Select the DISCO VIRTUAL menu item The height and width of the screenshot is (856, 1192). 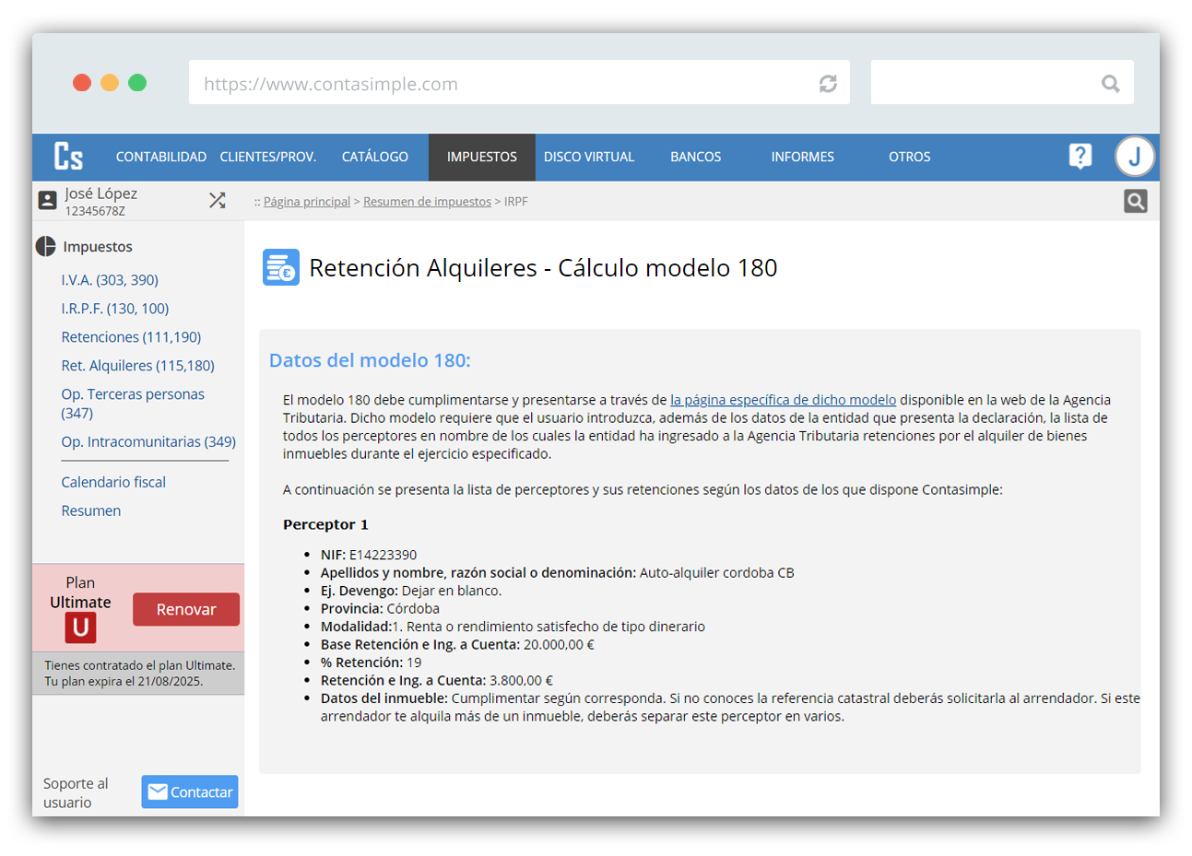point(588,157)
